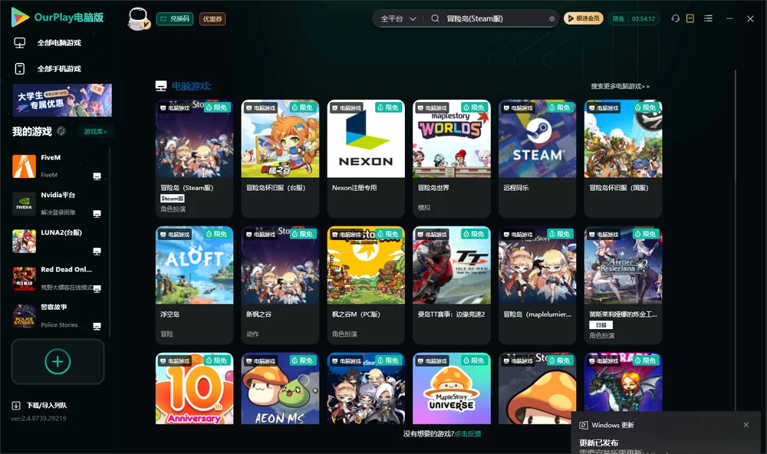Open 远程同乐 Steam card

coord(537,158)
